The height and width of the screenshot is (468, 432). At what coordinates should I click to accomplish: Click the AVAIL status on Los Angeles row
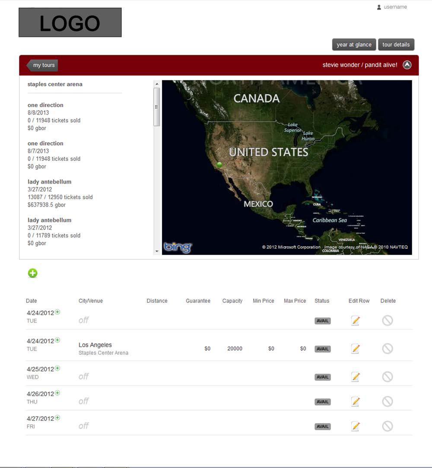tap(322, 349)
